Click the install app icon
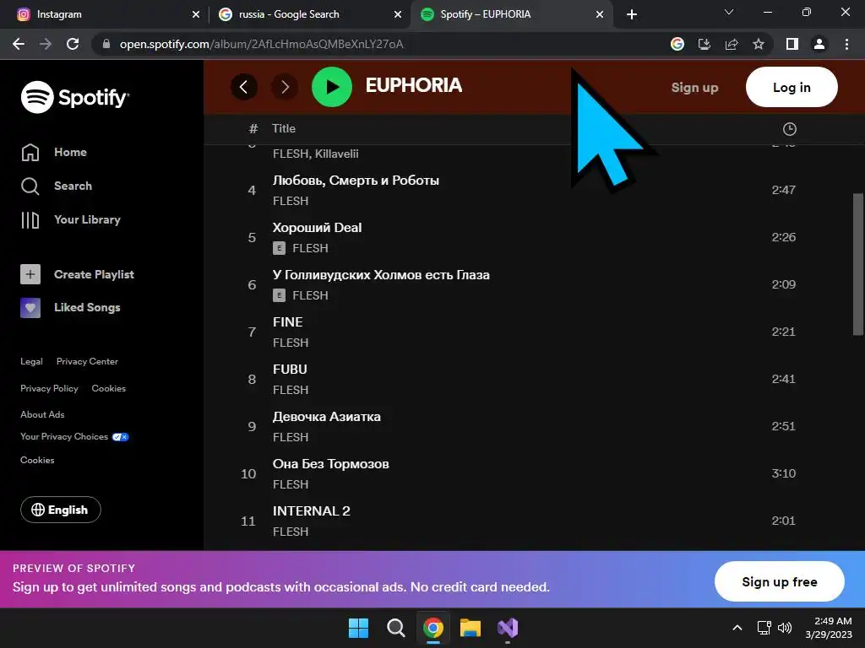 pyautogui.click(x=705, y=44)
